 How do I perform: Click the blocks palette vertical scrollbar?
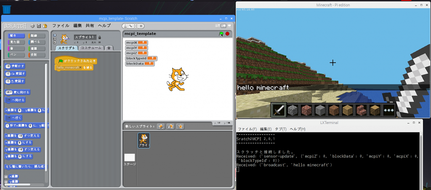click(46, 118)
